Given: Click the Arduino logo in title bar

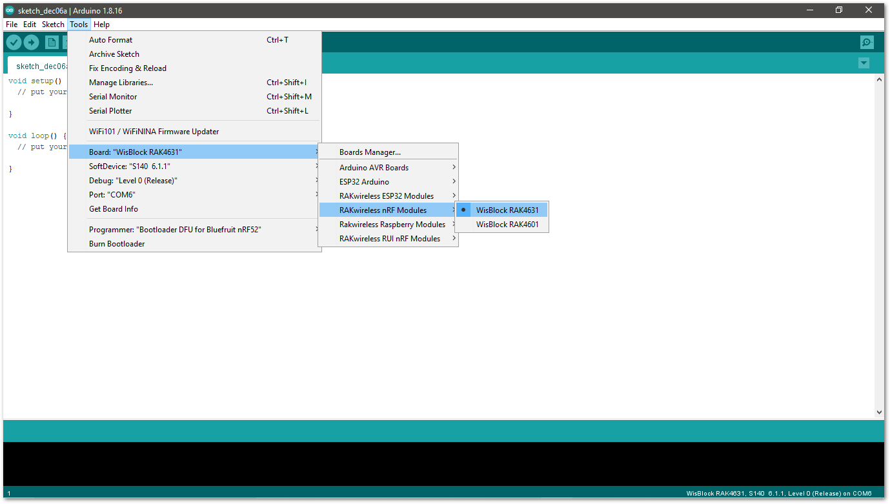Looking at the screenshot, I should pyautogui.click(x=10, y=10).
